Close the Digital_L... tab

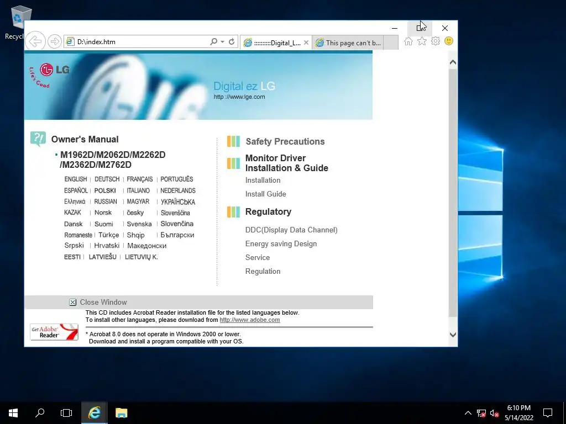[306, 43]
